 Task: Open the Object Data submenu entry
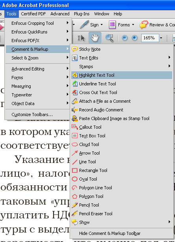[x=38, y=103]
